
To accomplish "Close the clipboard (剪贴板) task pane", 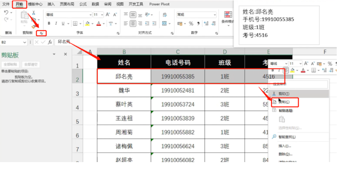I will [x=65, y=54].
